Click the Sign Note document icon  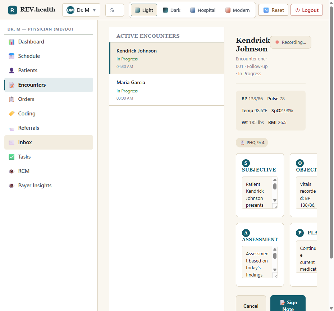(x=283, y=302)
